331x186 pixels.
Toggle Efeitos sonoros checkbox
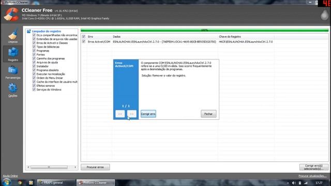point(34,86)
